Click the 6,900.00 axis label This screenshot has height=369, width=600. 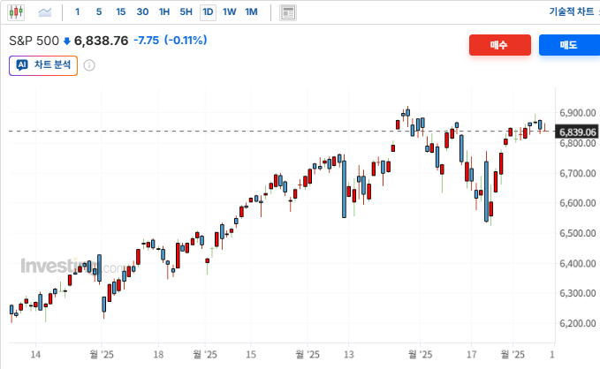click(577, 113)
